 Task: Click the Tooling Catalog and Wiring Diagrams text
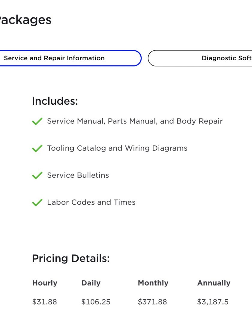pyautogui.click(x=117, y=148)
